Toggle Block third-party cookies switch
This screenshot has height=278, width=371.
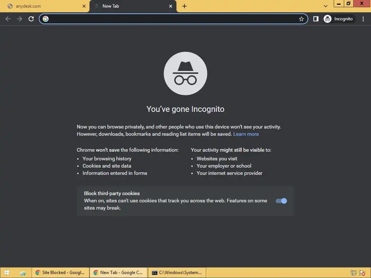point(281,201)
